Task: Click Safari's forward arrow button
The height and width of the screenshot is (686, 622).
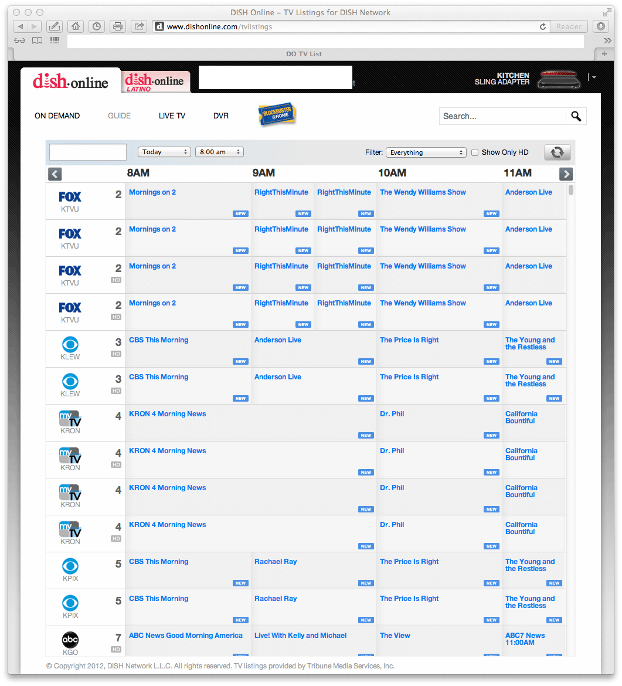Action: click(x=34, y=27)
